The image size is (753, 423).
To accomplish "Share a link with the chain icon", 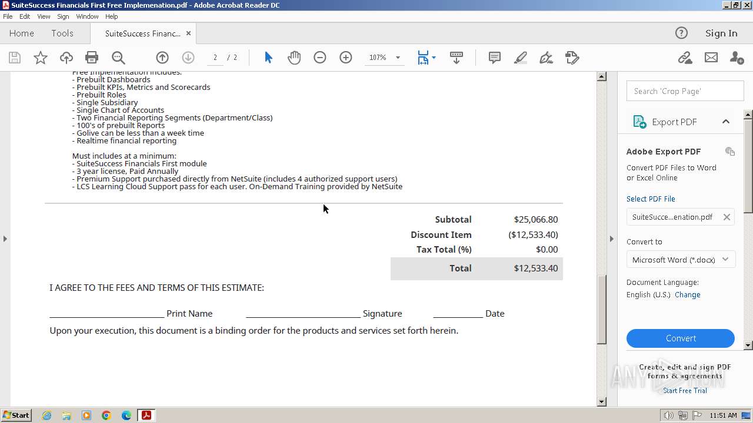I will pos(685,58).
